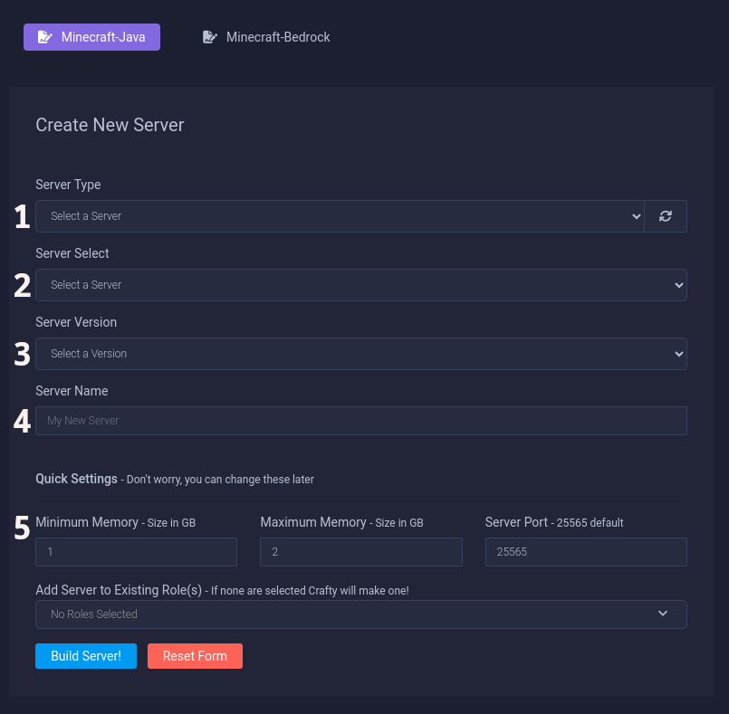The image size is (729, 714).
Task: Switch to the Minecraft-Bedrock tab
Action: coord(266,37)
